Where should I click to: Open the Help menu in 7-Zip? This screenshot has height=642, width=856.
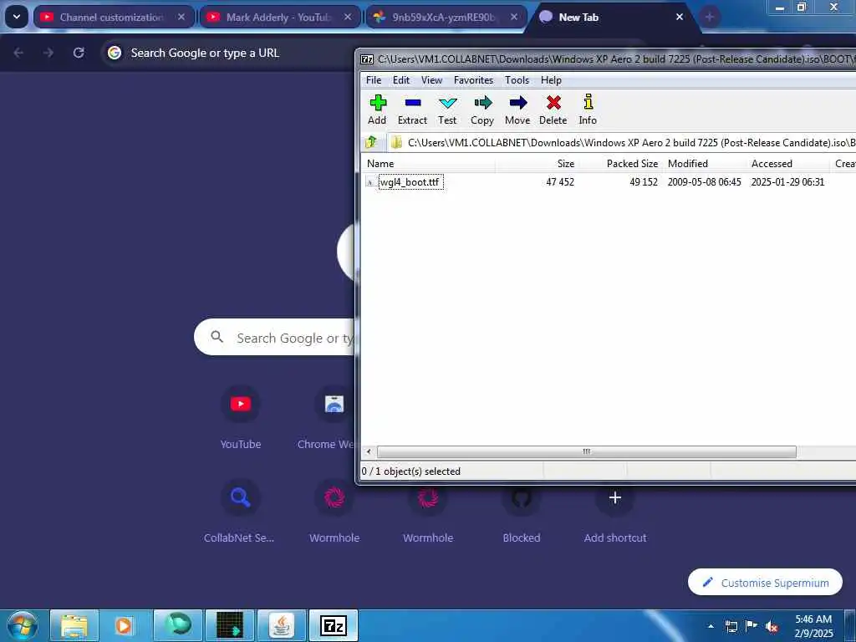tap(551, 80)
